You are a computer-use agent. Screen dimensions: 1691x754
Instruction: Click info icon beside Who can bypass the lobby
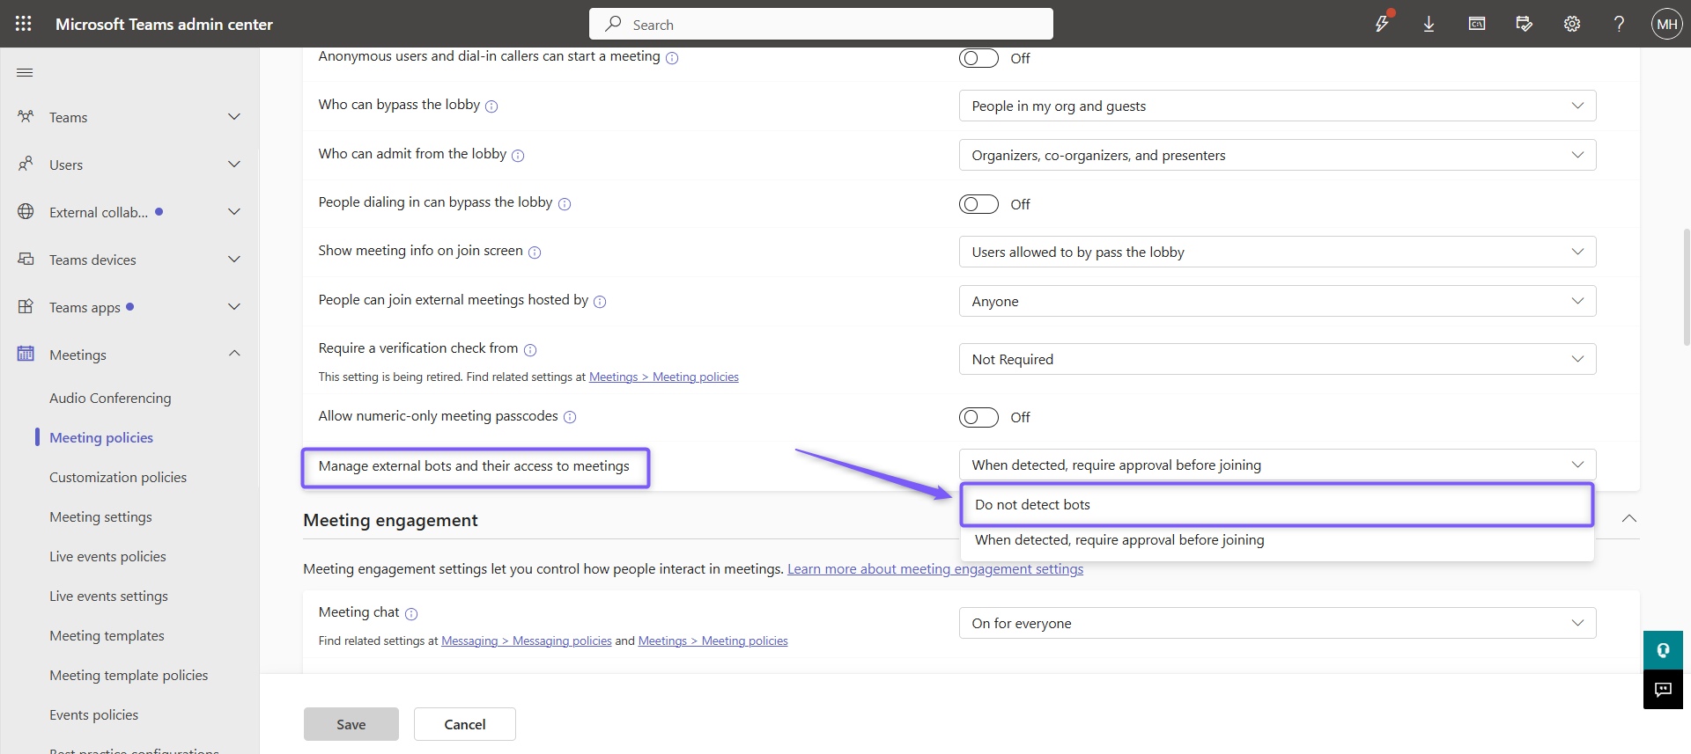tap(491, 106)
